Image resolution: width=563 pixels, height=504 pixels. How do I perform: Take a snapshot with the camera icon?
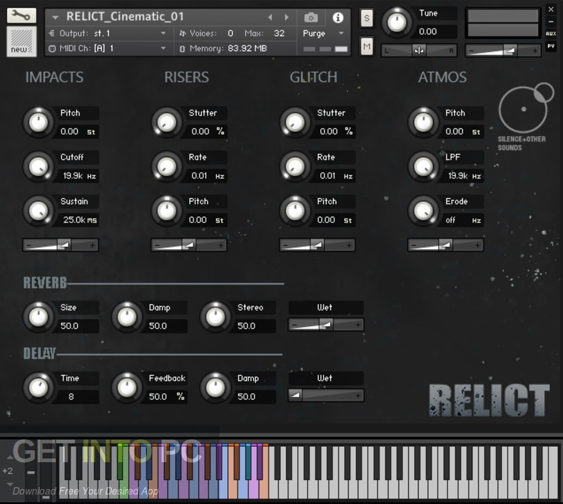[x=311, y=17]
